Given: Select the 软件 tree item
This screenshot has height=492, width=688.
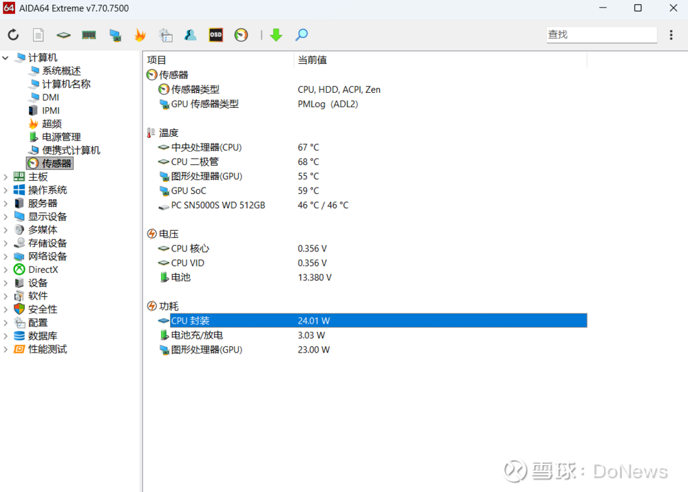Looking at the screenshot, I should click(x=38, y=295).
